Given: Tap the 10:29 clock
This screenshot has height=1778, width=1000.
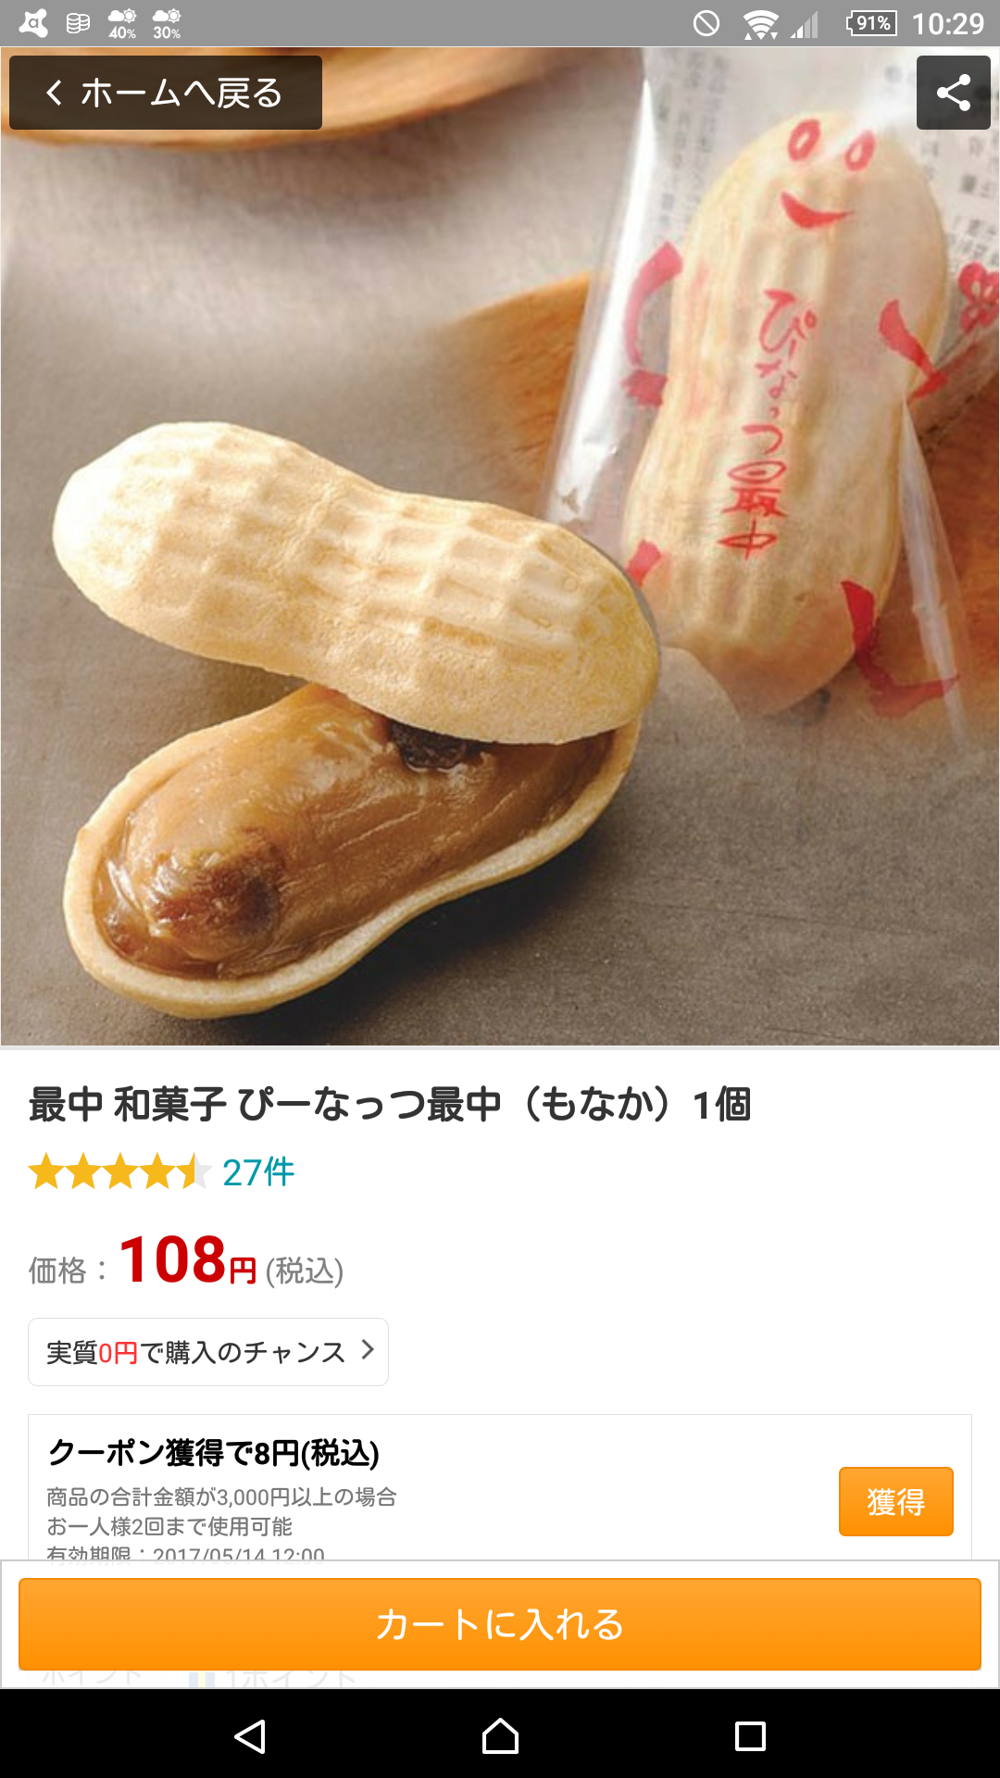Looking at the screenshot, I should [x=948, y=23].
